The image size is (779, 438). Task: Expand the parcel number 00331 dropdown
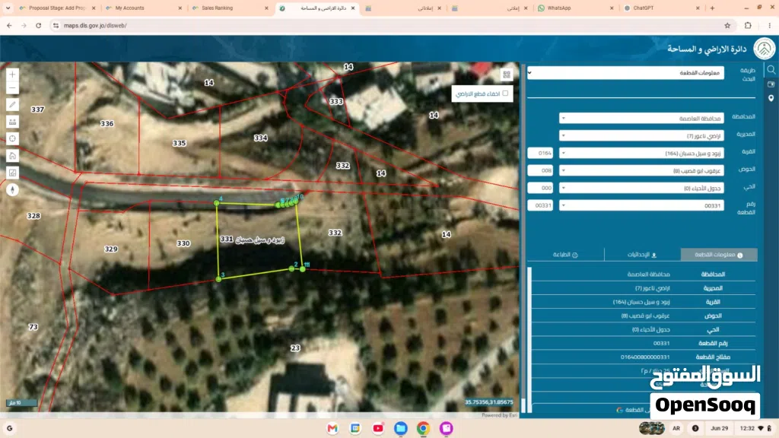coord(641,205)
